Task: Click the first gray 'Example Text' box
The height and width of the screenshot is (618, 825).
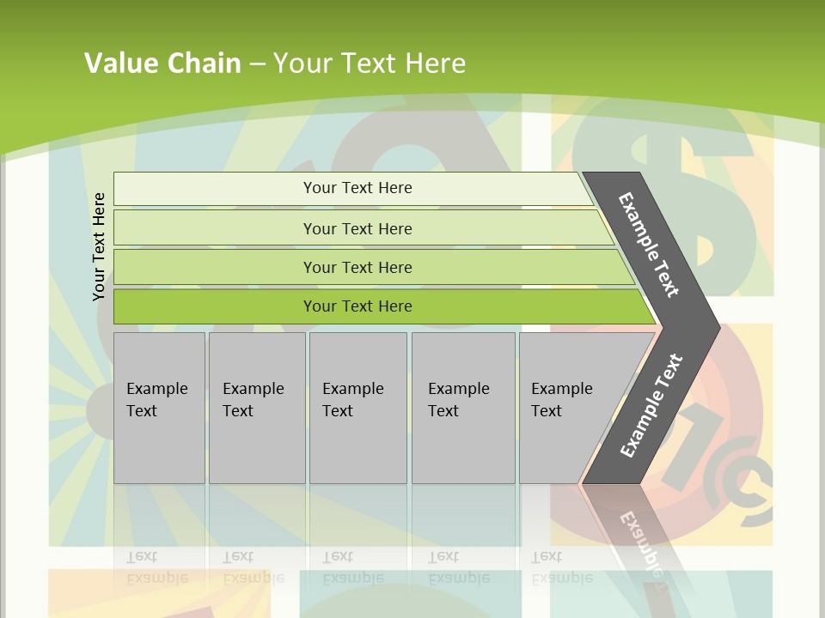Action: tap(159, 408)
